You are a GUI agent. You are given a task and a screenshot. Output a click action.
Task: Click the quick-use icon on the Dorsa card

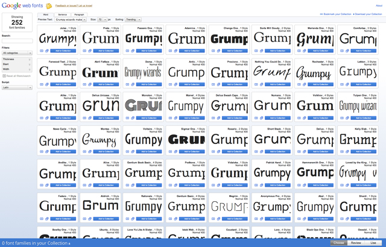(127, 84)
